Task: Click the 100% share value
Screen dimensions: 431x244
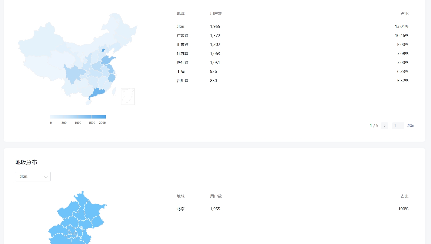Action: tap(403, 209)
